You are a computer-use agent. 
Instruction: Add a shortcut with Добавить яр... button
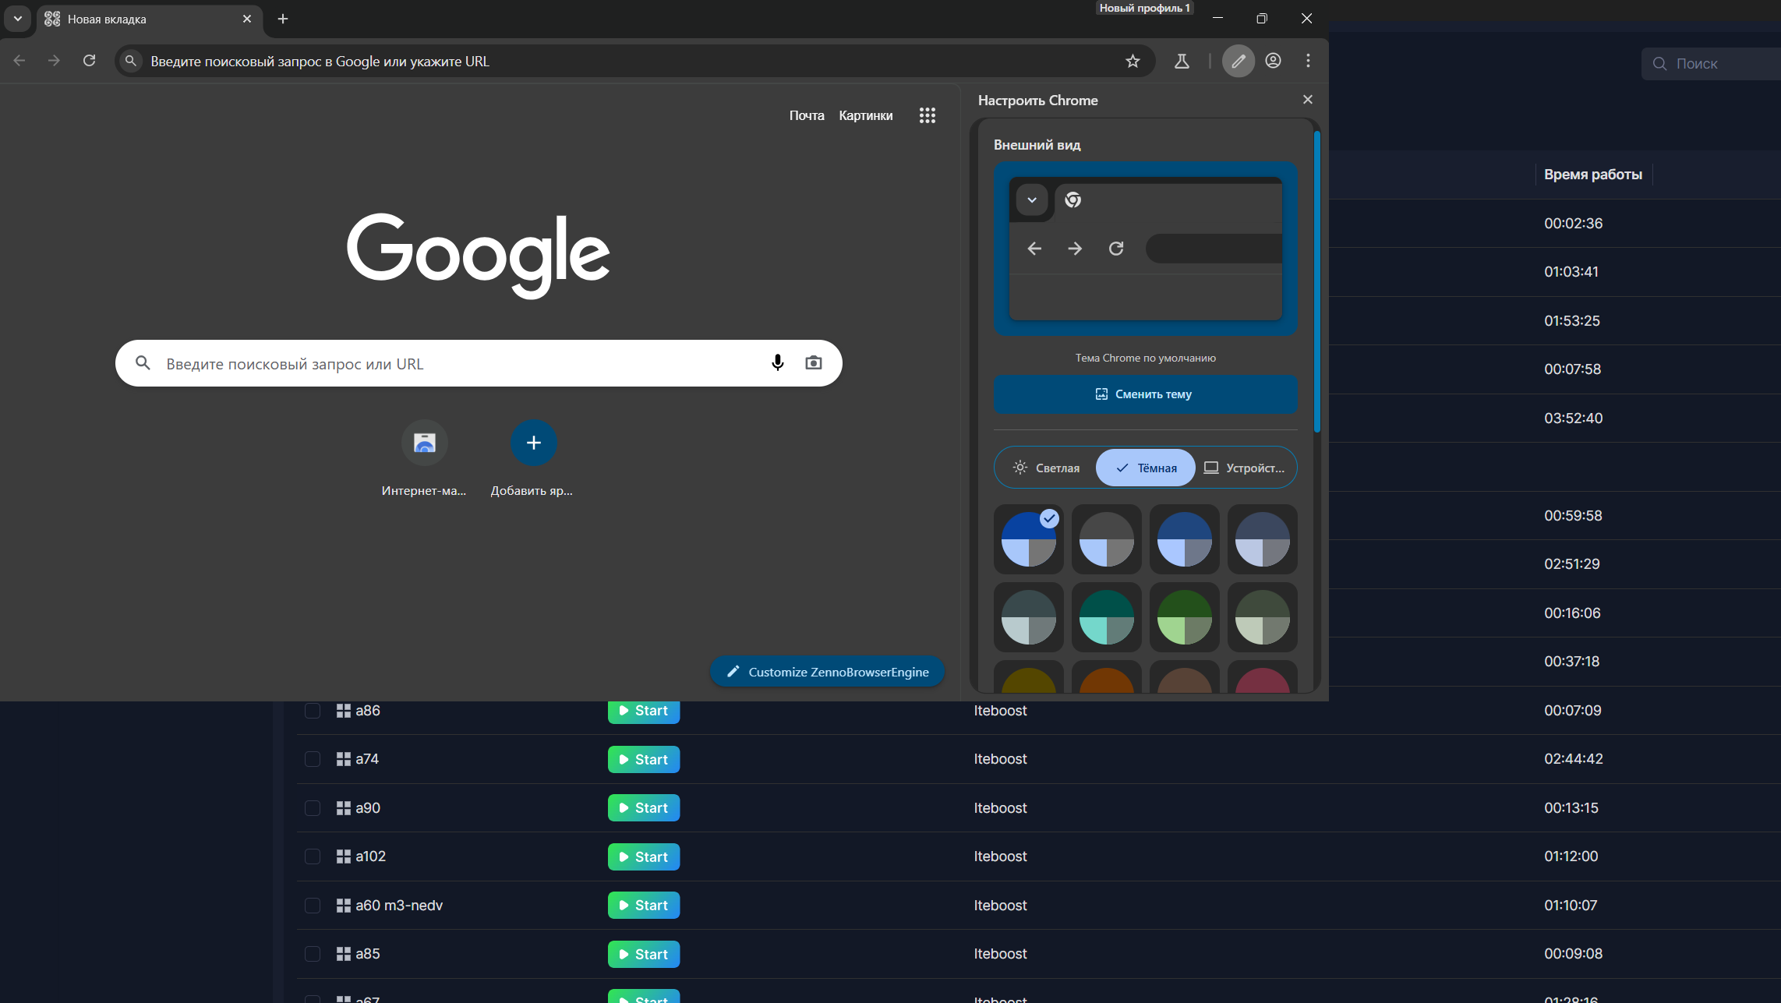coord(533,459)
